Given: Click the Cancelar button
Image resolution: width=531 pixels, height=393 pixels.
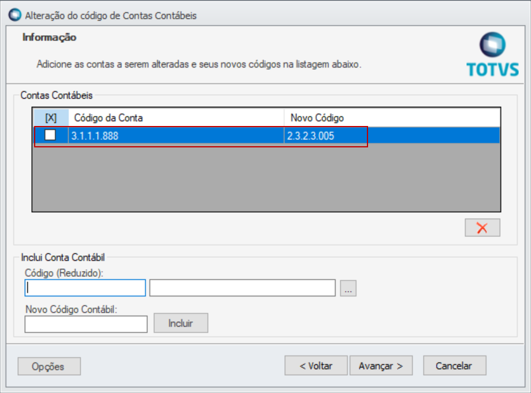Looking at the screenshot, I should (x=455, y=366).
